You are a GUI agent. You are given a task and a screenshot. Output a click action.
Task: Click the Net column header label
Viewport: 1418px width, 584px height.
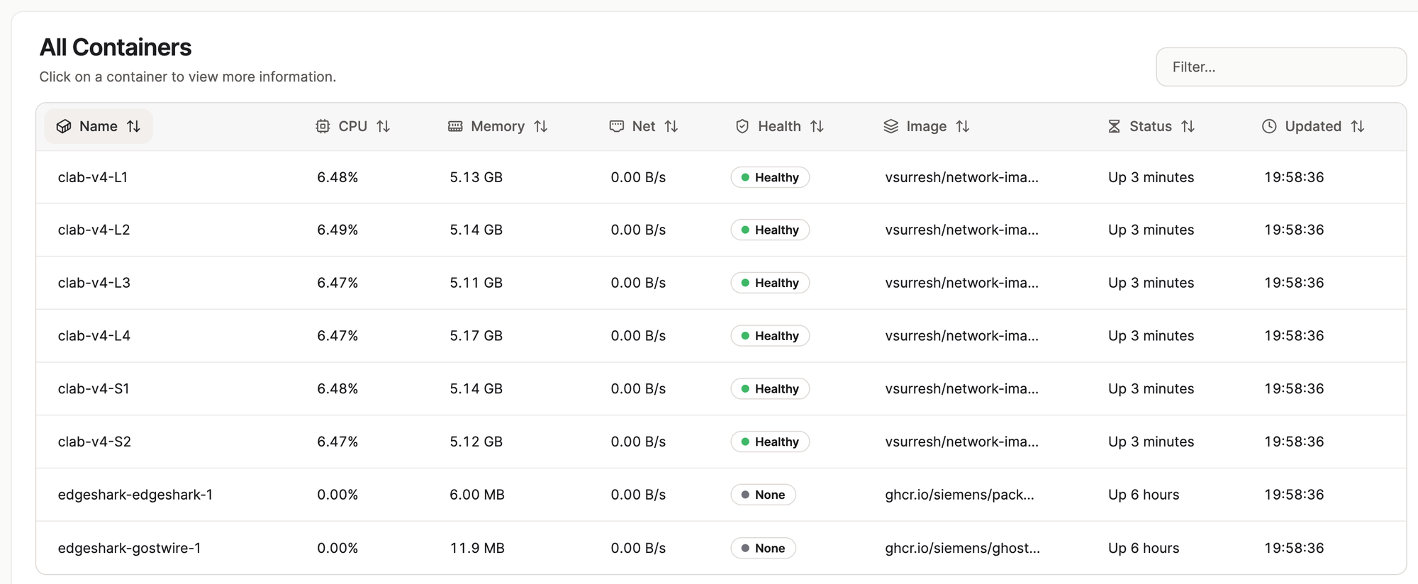click(x=644, y=126)
